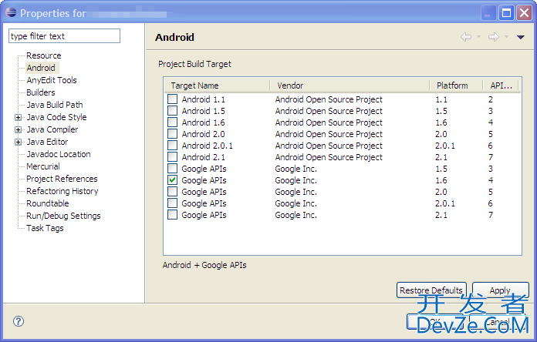The height and width of the screenshot is (342, 537).
Task: Open the forward history dropdown arrow
Action: 506,37
